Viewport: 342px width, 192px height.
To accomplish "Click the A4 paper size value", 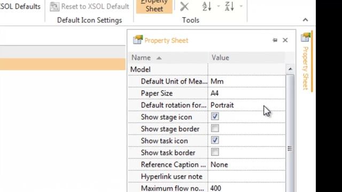I will [x=214, y=93].
